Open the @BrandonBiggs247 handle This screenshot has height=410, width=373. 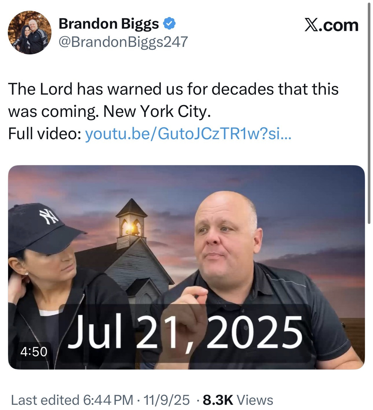(x=123, y=42)
